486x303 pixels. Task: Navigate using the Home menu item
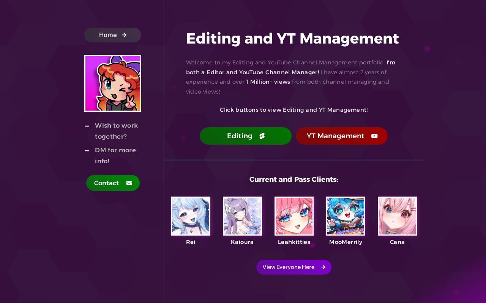click(108, 35)
